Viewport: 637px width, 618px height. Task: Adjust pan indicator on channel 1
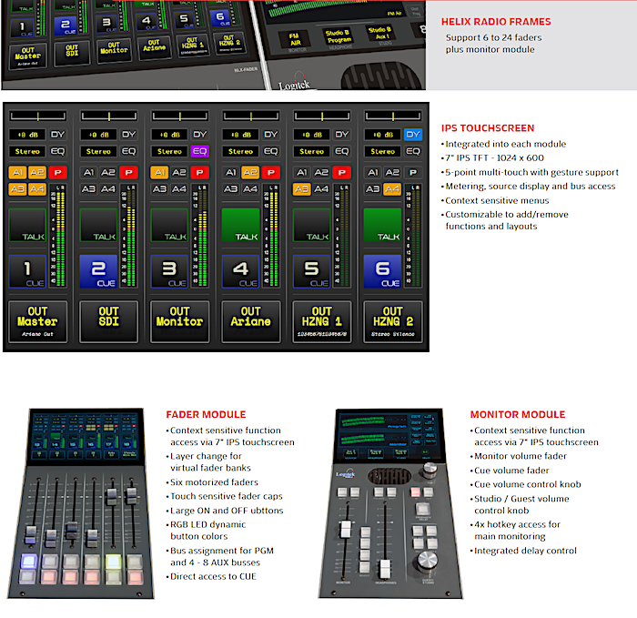(38, 117)
